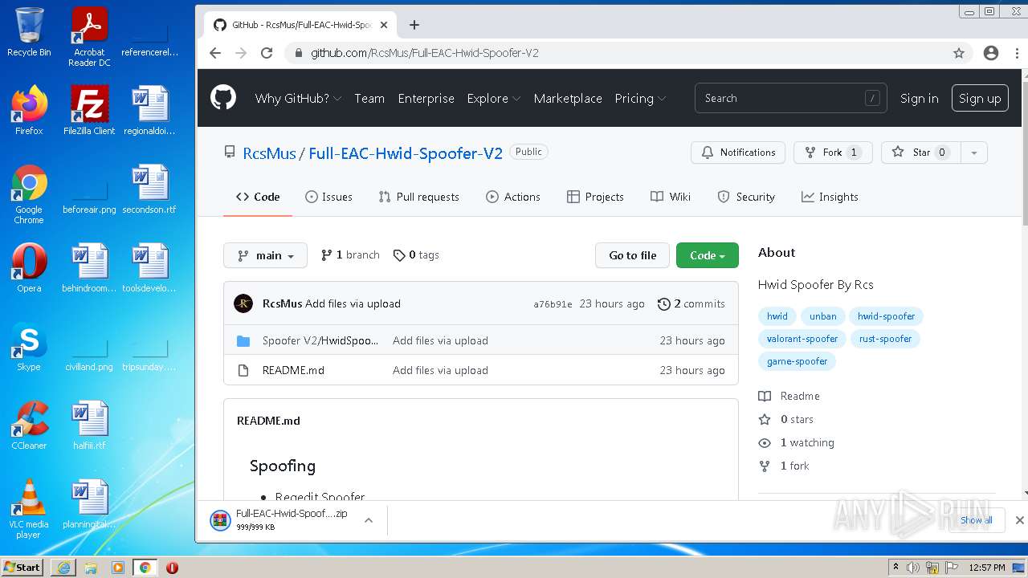Click Internet Explorer taskbar icon
Screen dimensions: 1028x578
point(63,568)
